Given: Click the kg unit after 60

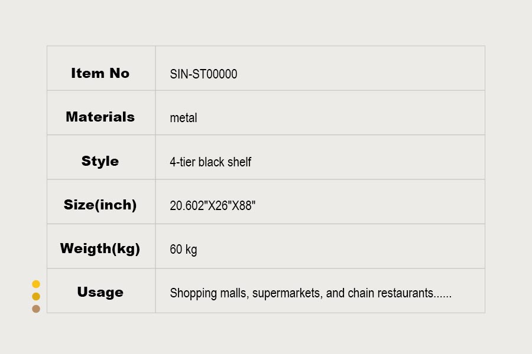Looking at the screenshot, I should click(x=191, y=250).
